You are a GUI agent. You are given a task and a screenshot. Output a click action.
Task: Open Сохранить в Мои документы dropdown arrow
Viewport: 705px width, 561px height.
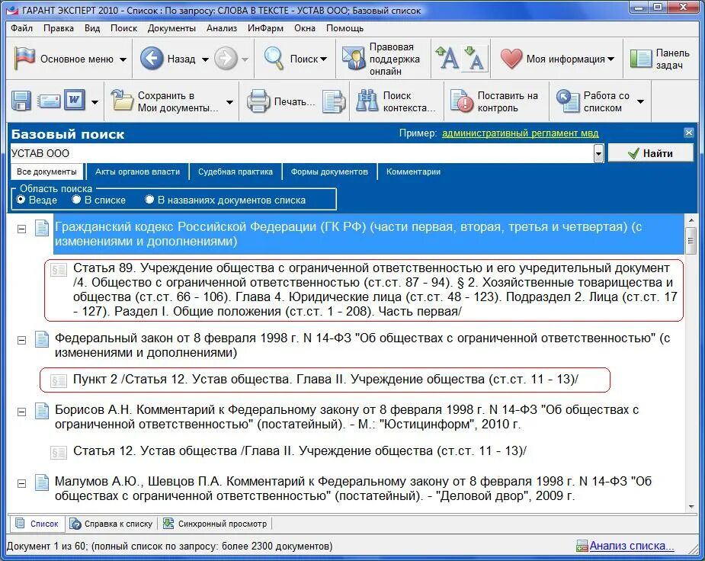coord(229,102)
